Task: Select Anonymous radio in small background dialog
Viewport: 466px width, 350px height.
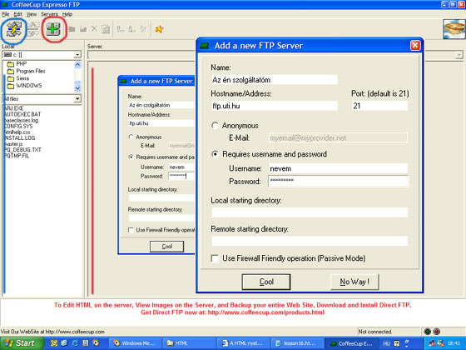Action: click(131, 137)
